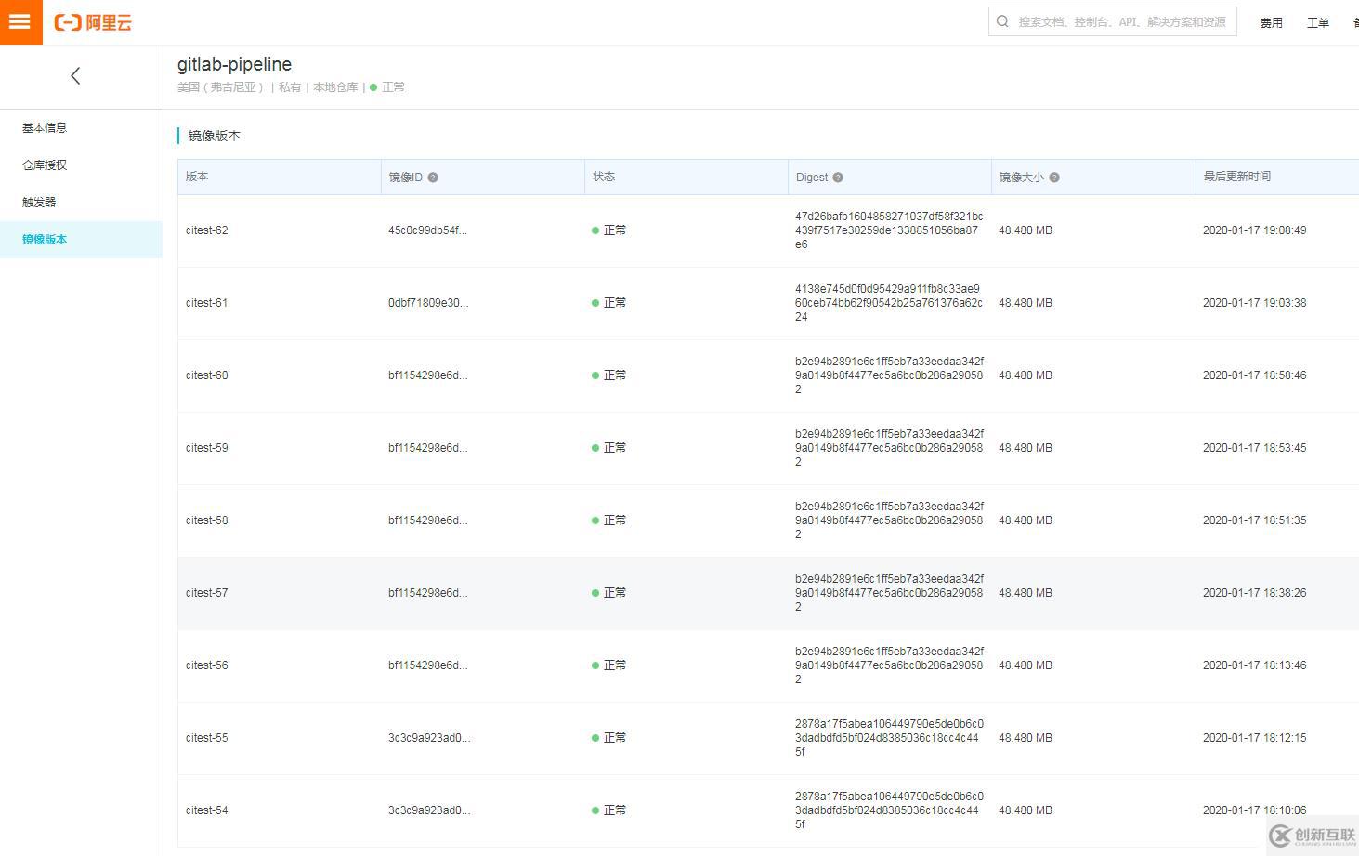
Task: Select version citest-58
Action: (206, 520)
